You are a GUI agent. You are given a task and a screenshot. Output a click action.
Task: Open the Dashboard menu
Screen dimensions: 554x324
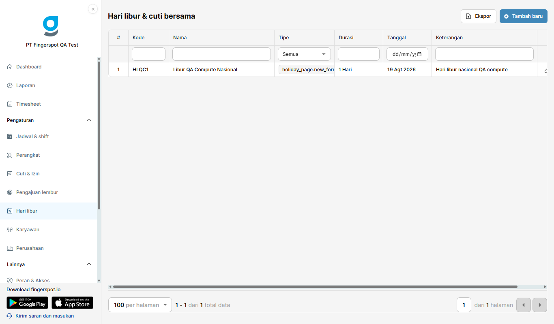tap(49, 67)
